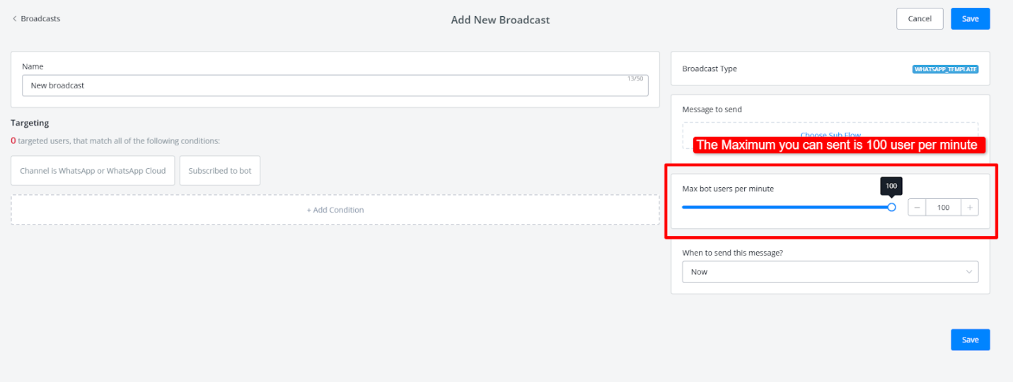This screenshot has height=382, width=1013.
Task: Click the Choose Sub Flow link
Action: point(830,134)
